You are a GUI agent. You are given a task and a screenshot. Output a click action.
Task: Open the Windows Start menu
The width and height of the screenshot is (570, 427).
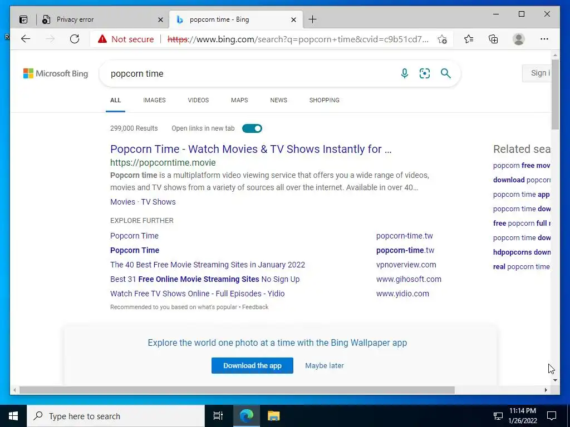pyautogui.click(x=13, y=416)
